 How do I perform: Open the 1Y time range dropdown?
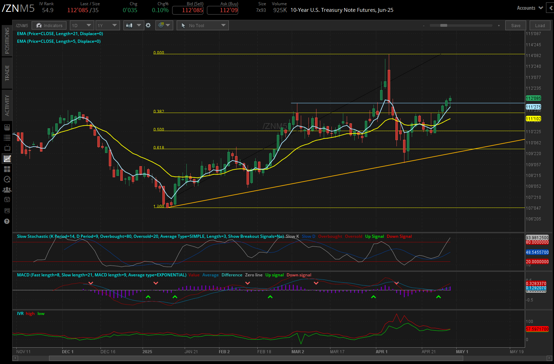tap(107, 25)
